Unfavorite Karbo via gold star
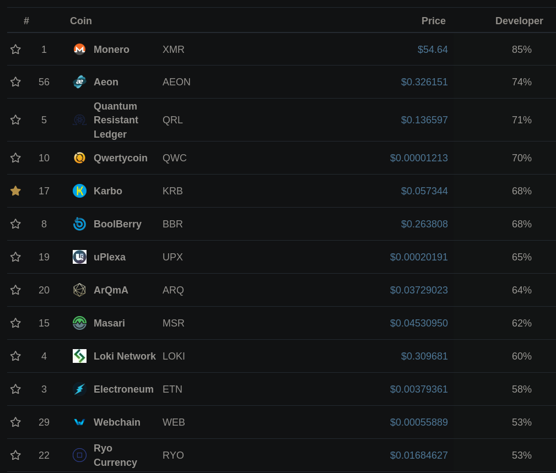This screenshot has height=473, width=556. 15,191
